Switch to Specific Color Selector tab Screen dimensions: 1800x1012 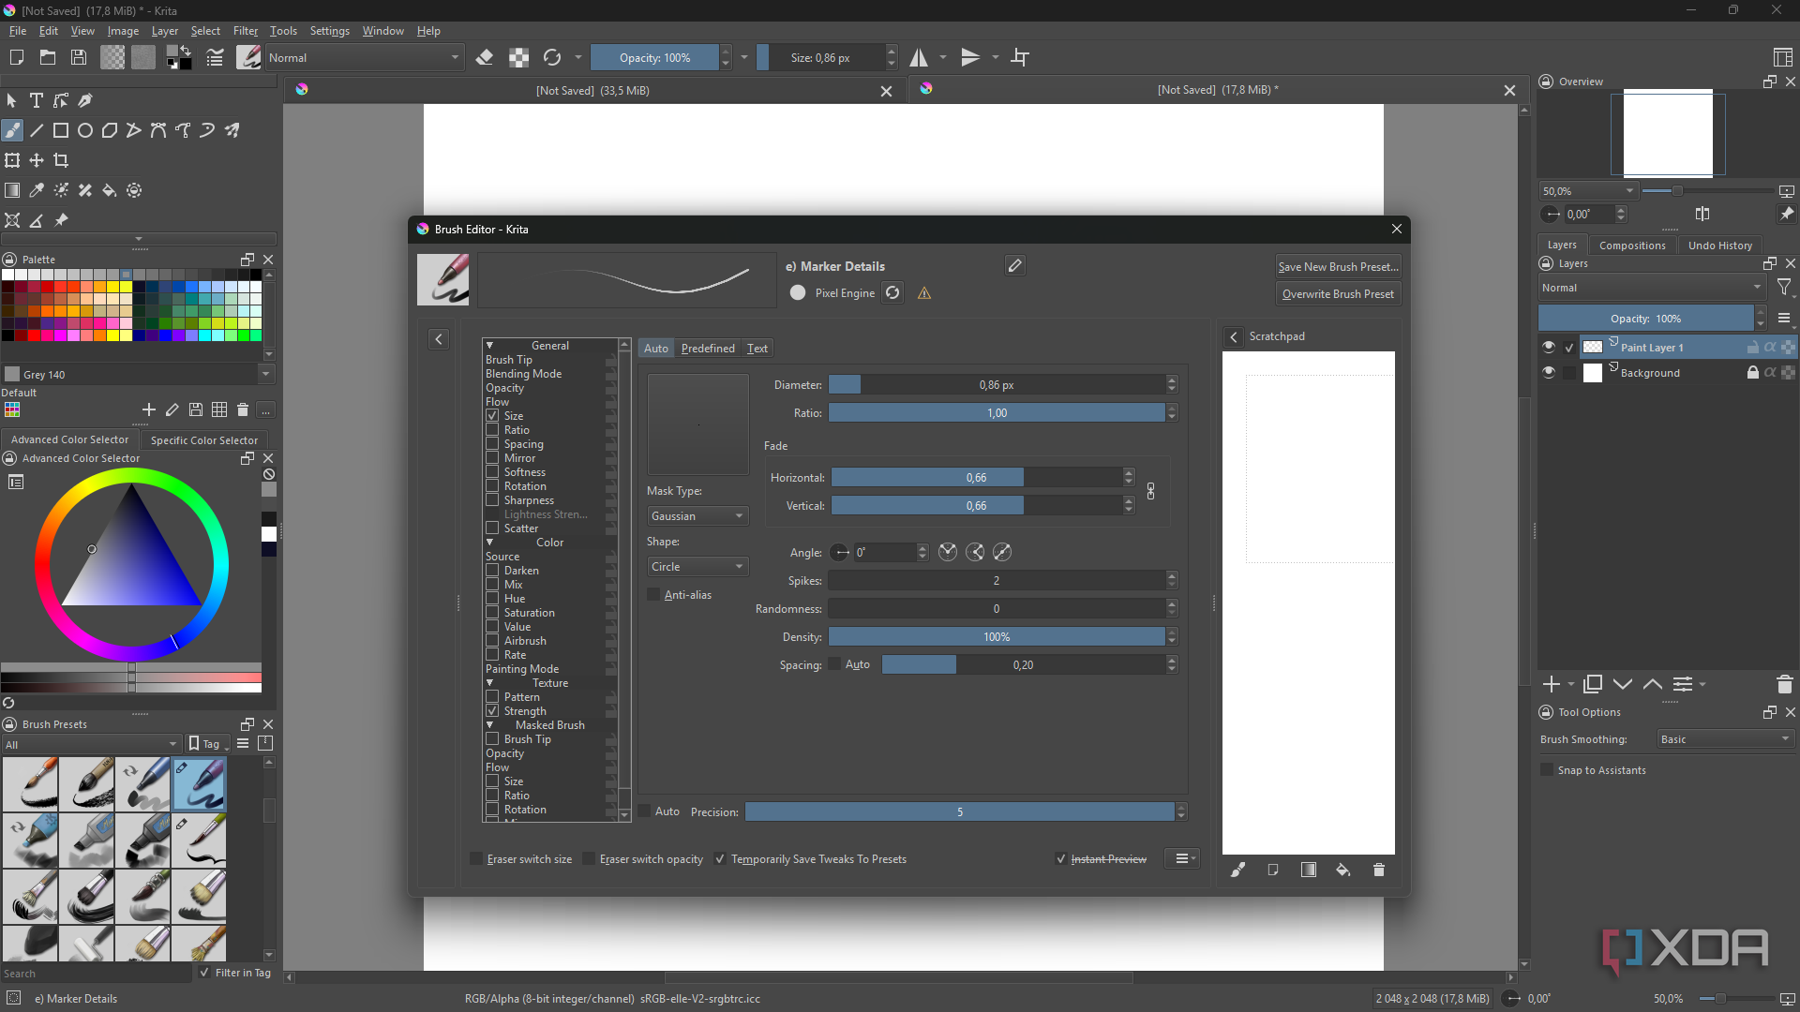coord(204,439)
